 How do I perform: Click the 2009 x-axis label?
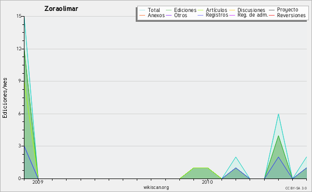click(38, 182)
